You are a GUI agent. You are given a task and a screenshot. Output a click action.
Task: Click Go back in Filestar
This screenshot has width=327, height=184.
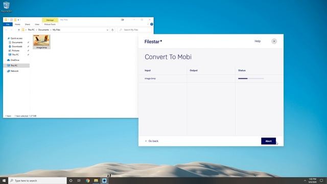click(152, 141)
